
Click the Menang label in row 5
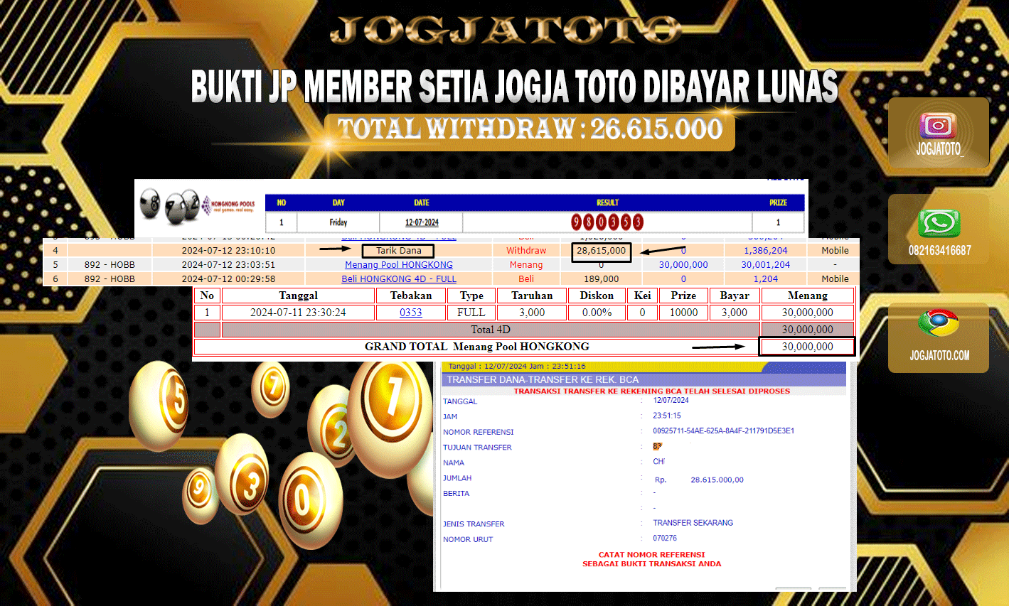coord(526,264)
